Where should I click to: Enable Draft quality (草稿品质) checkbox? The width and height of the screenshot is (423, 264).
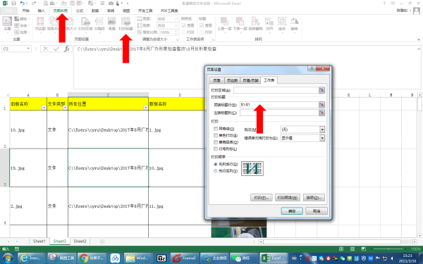216,142
